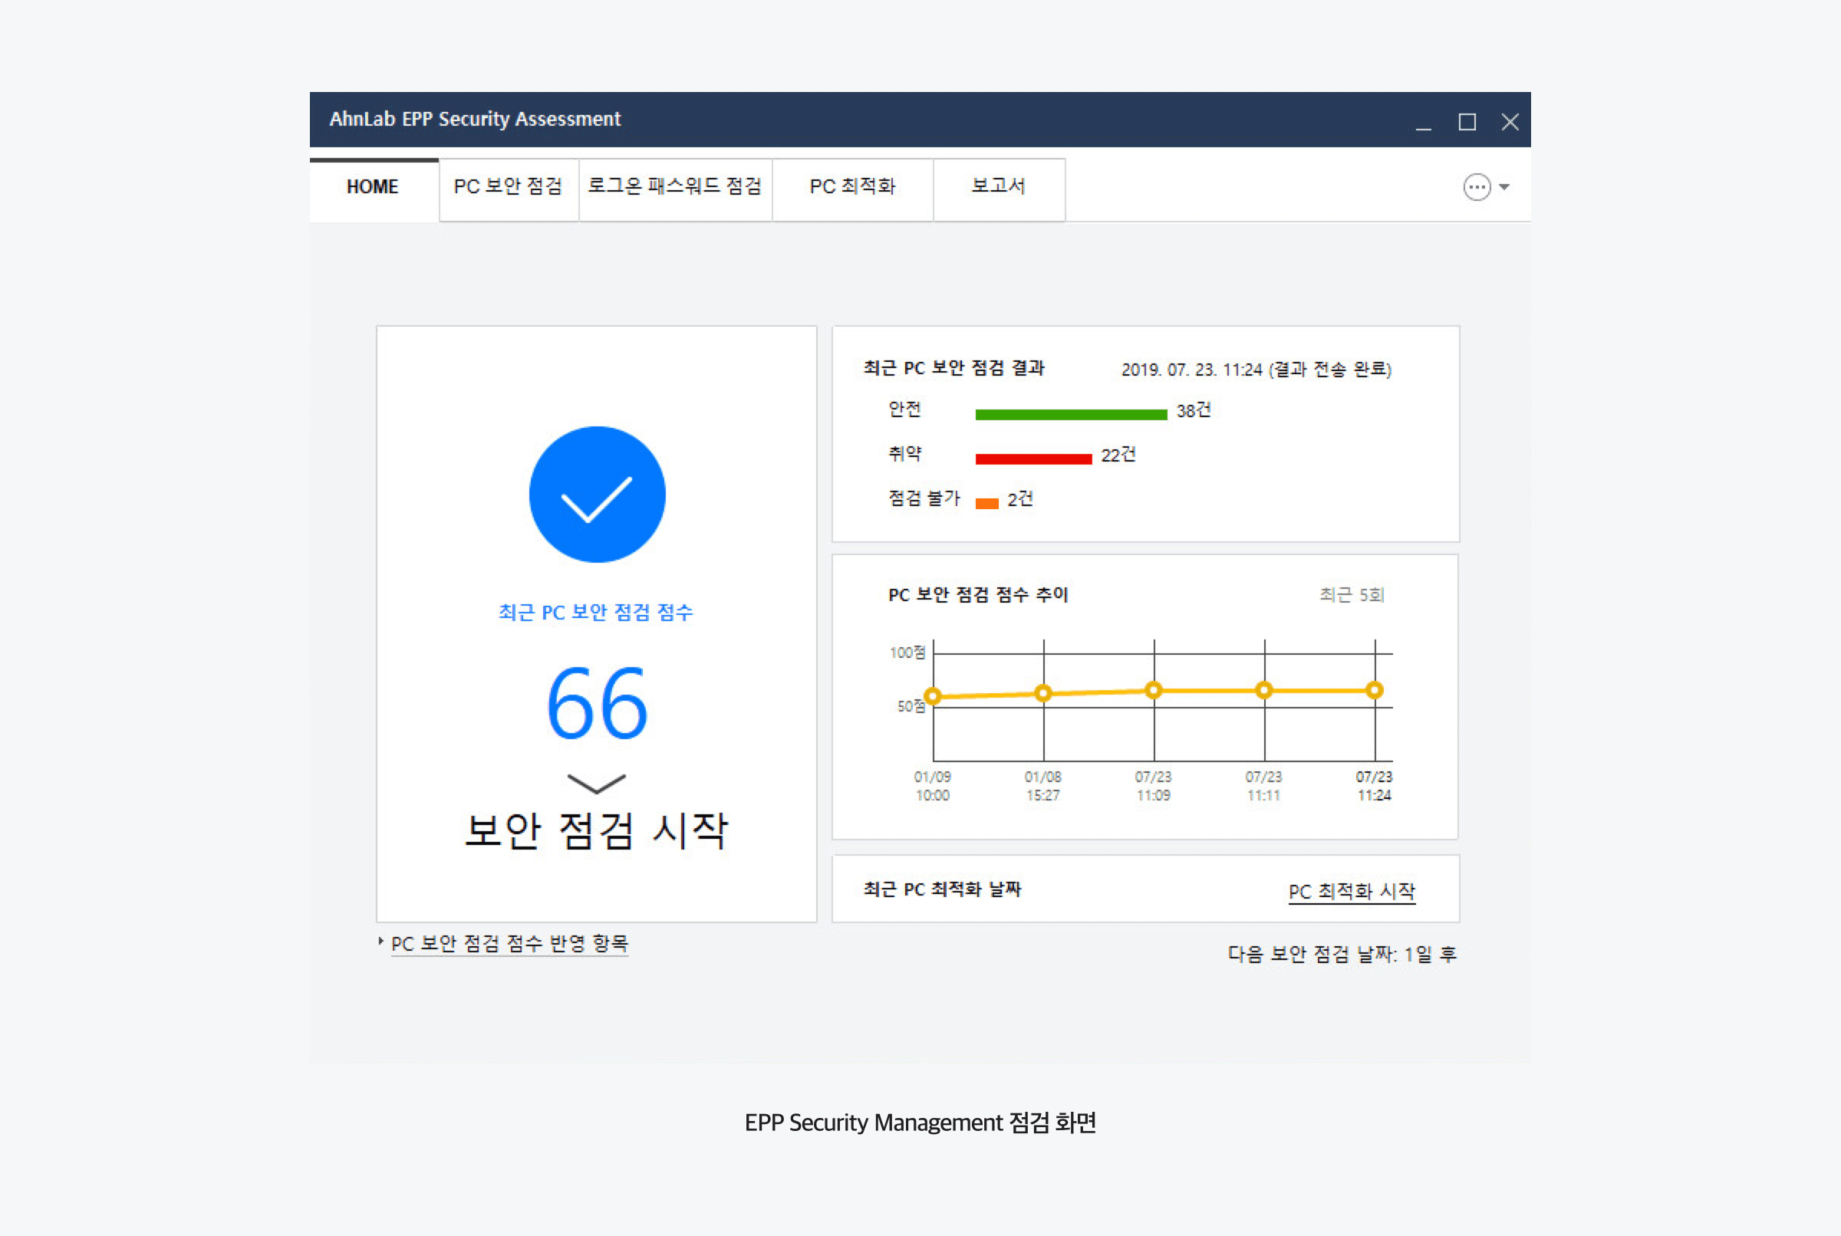Maximize the Security Assessment window
Screen dimensions: 1841x1236
tap(1467, 122)
